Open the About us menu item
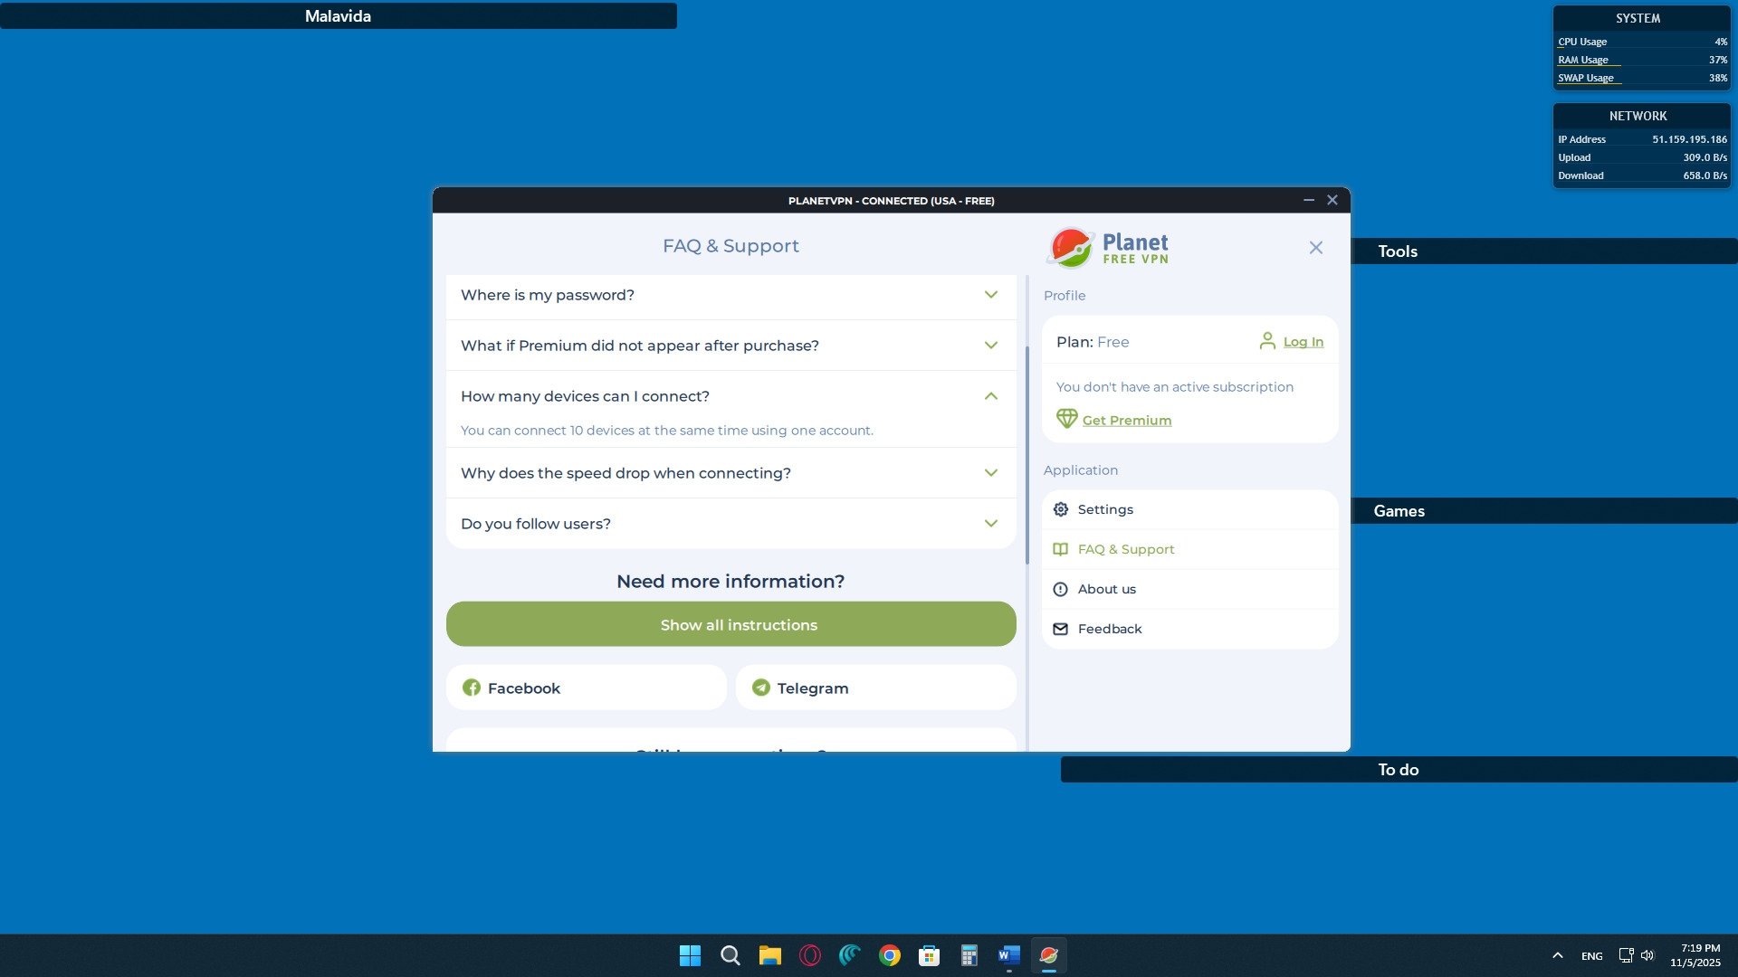Screen dimensions: 1738x977 click(x=1106, y=589)
